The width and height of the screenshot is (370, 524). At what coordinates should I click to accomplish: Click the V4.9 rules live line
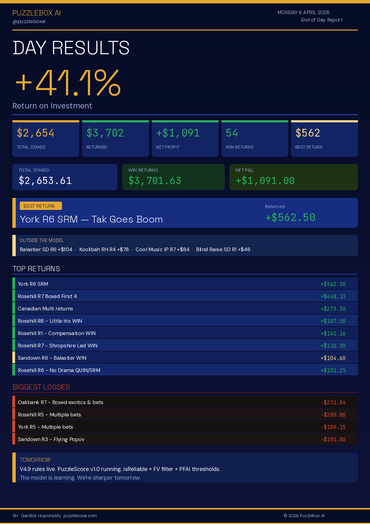120,469
